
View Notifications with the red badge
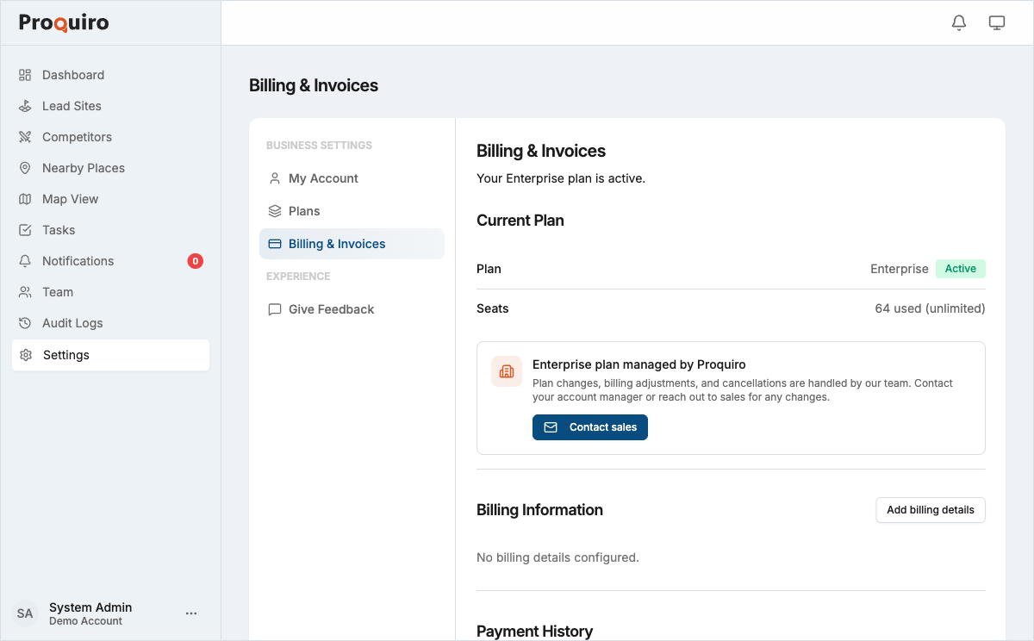(x=78, y=260)
